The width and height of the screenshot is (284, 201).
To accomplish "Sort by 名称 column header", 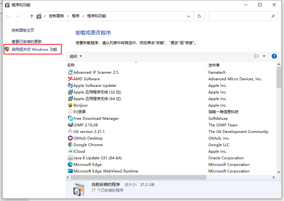I will [136, 65].
